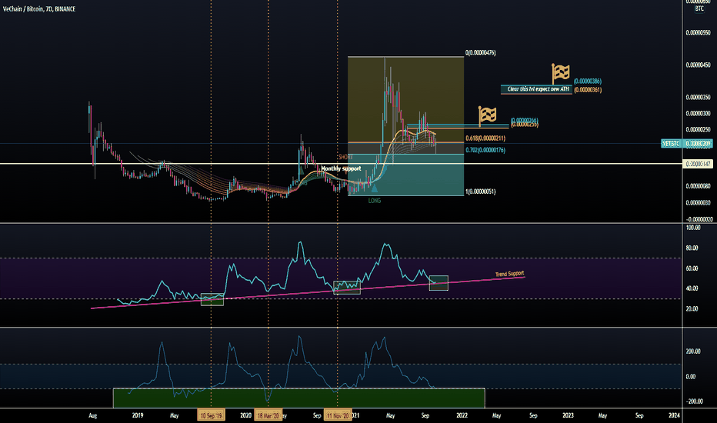This screenshot has width=717, height=423.
Task: Click 0.00000350 on the price axis
Action: [699, 98]
